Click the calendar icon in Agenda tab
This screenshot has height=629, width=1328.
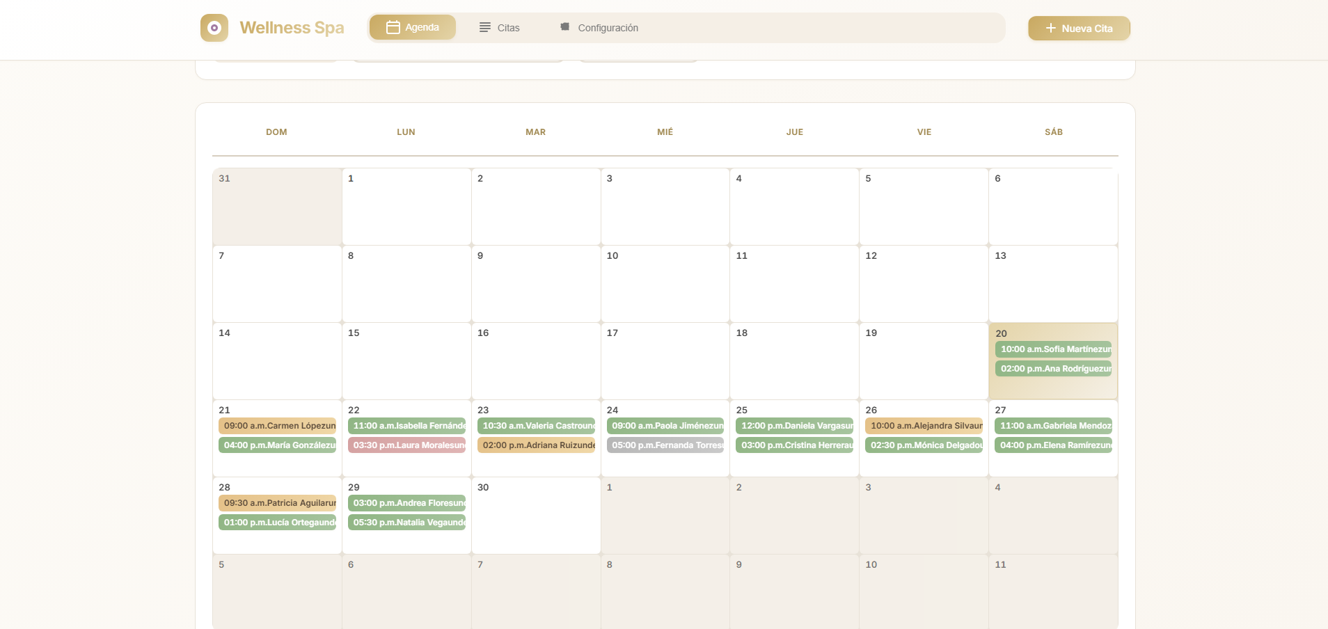393,27
